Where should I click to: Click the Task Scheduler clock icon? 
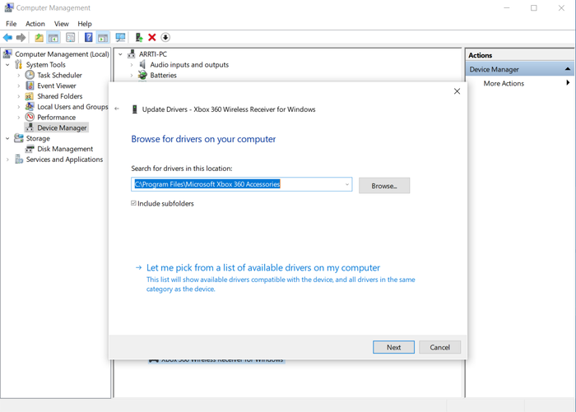[30, 75]
